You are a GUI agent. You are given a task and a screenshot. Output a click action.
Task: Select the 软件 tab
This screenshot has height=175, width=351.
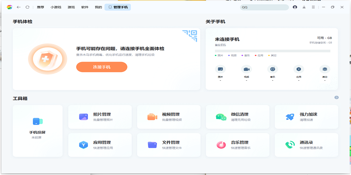85,7
